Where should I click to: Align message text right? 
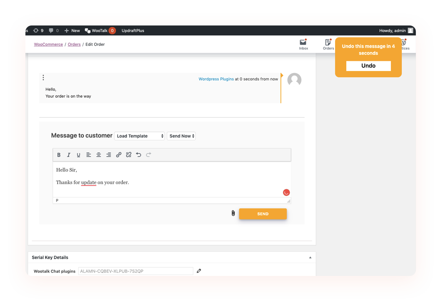108,155
